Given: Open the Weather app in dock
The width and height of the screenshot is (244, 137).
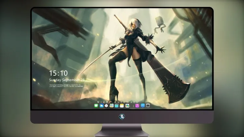Looking at the screenshot, I should pos(102,106).
